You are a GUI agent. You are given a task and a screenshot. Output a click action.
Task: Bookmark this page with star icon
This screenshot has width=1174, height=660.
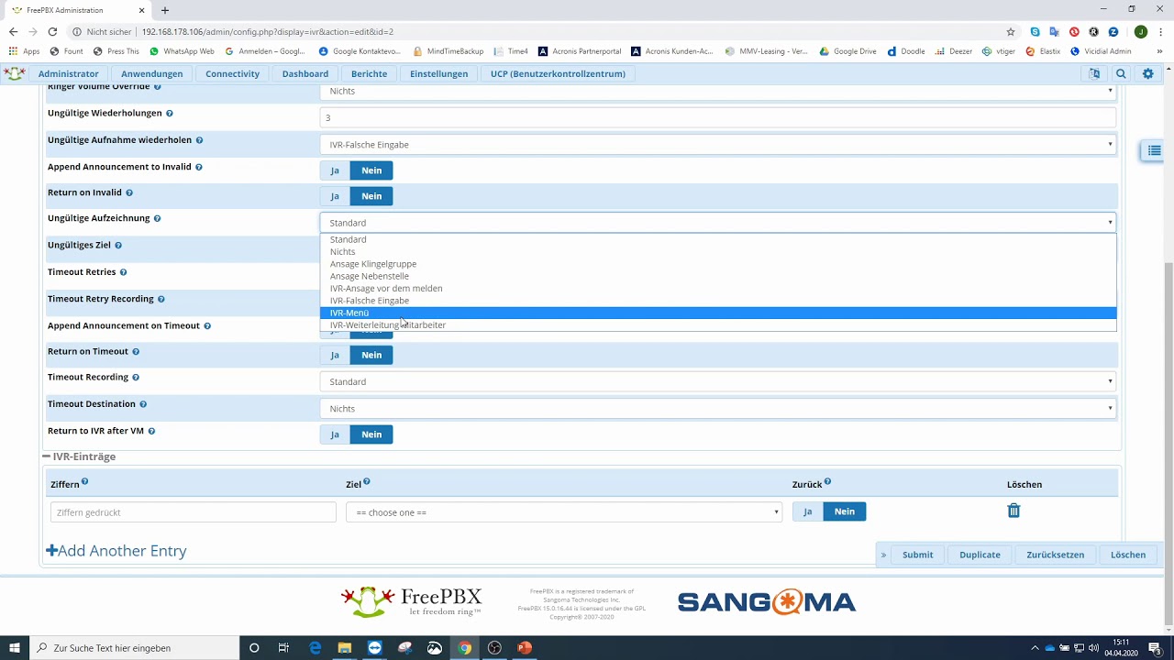pyautogui.click(x=1011, y=31)
